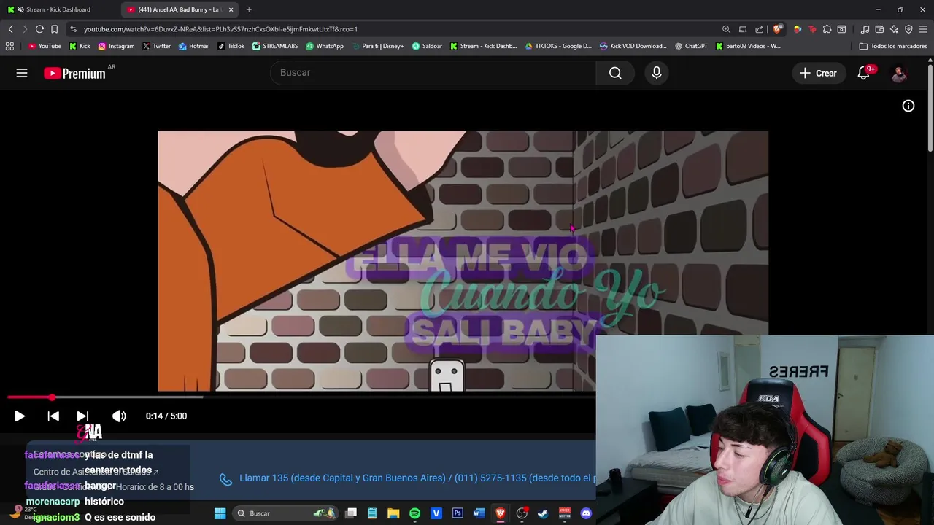Click the Buscar search field on YouTube

click(433, 73)
